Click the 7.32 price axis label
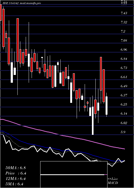The height and width of the screenshot is (188, 134). [x=124, y=22]
